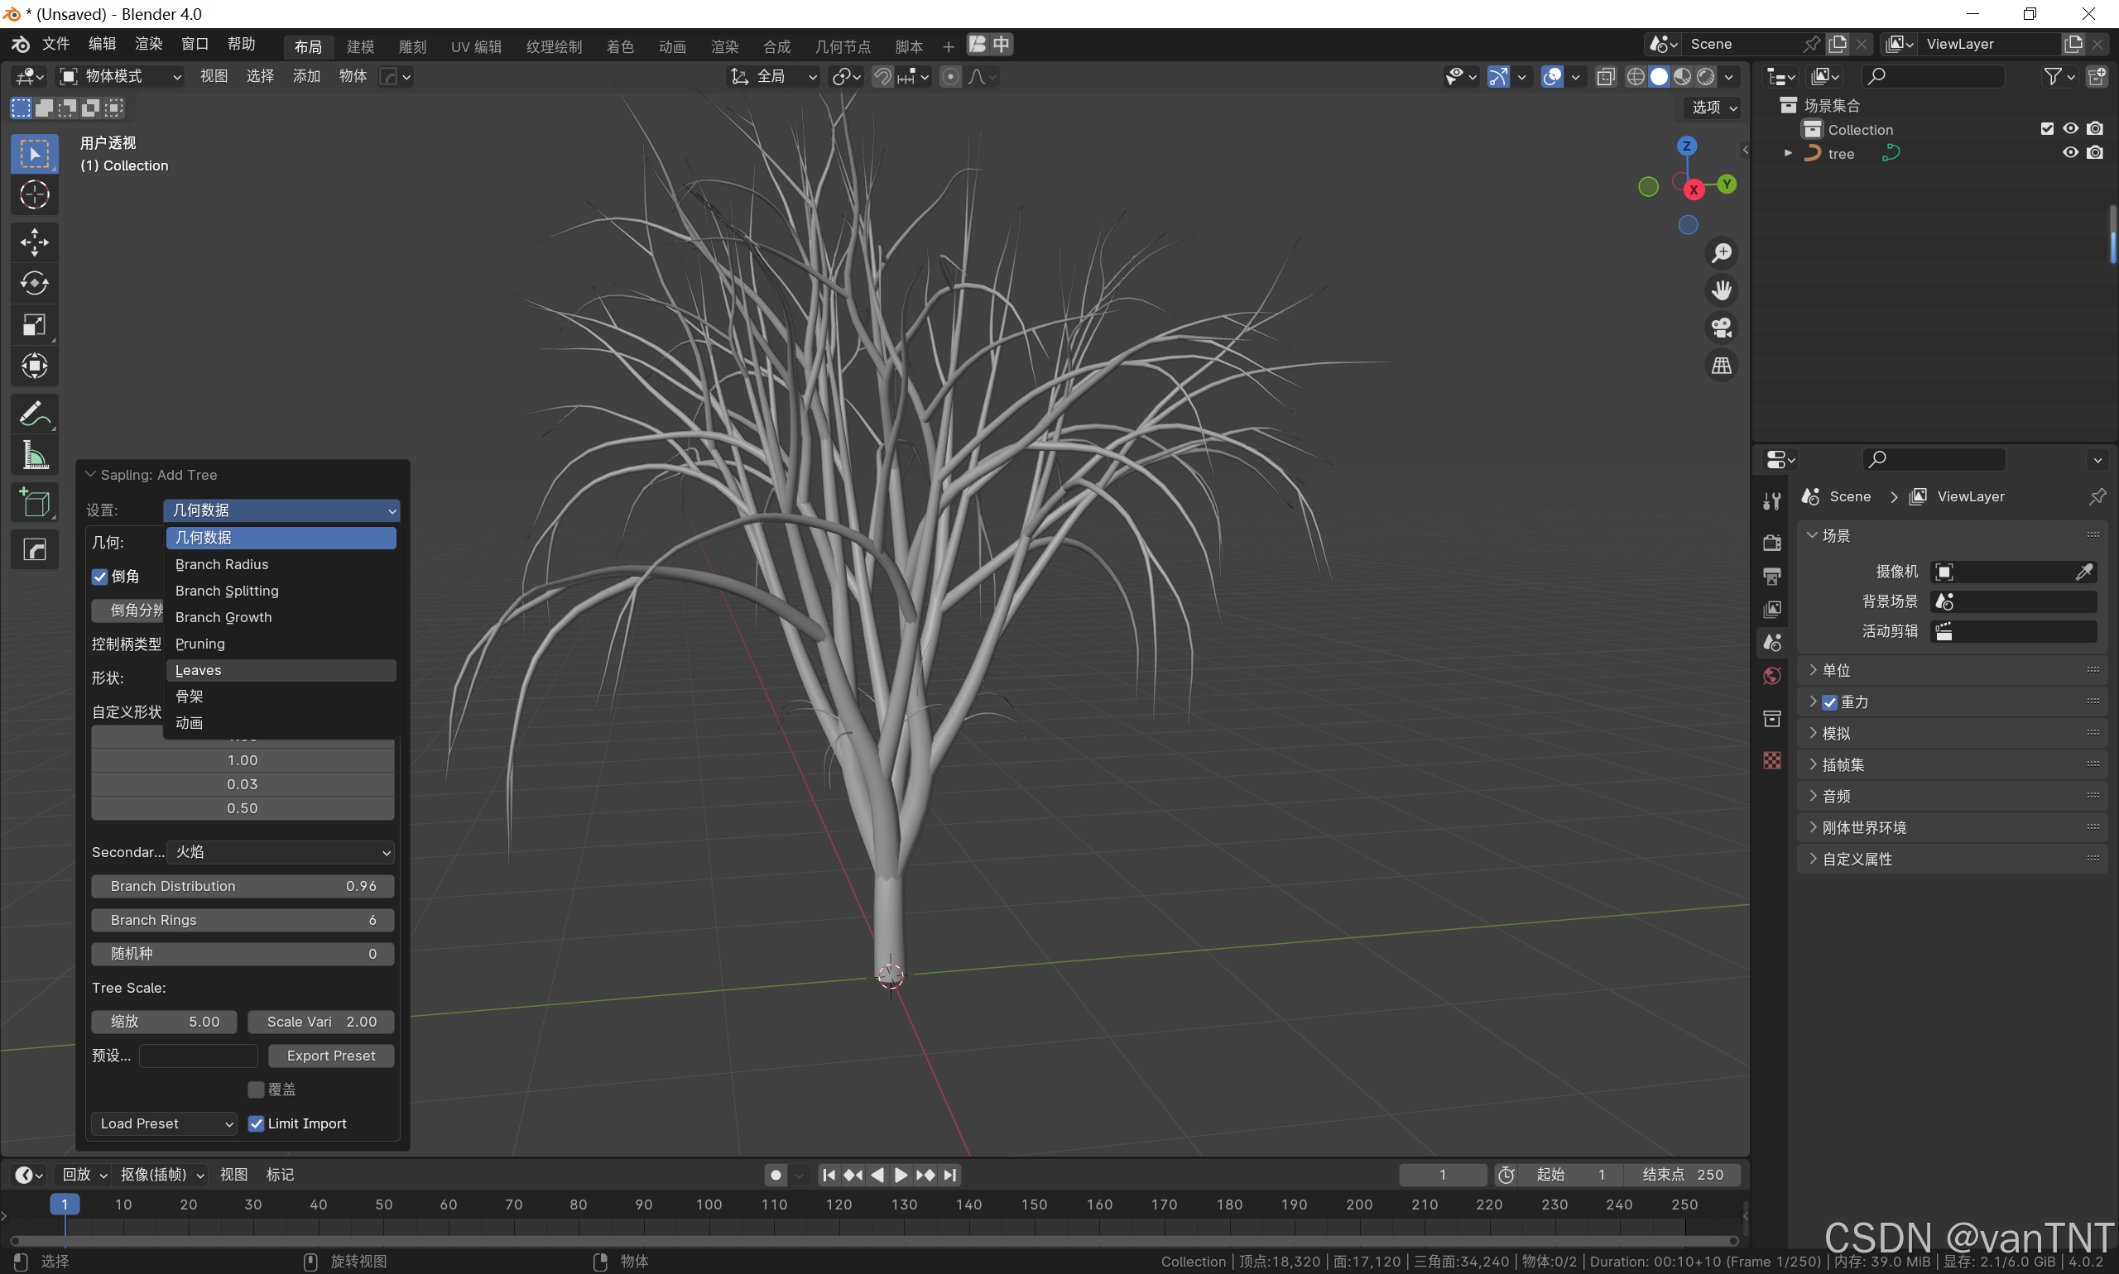This screenshot has height=1274, width=2119.
Task: Switch to the UV 编辑 workspace tab
Action: [x=476, y=46]
